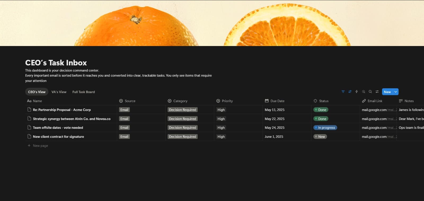Click Email source tag in Acme Corp row
Image resolution: width=424 pixels, height=201 pixels.
point(124,110)
